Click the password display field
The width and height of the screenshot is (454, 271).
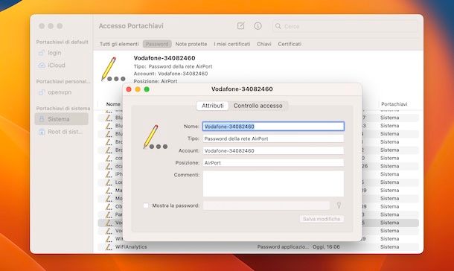[x=266, y=205]
